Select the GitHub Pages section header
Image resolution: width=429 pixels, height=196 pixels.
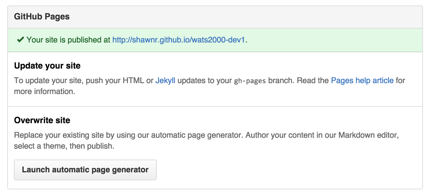(41, 16)
